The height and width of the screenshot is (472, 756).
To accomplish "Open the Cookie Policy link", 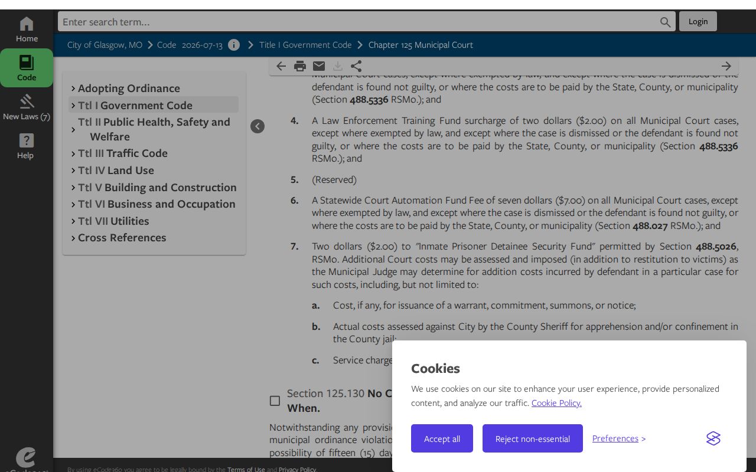I will [x=556, y=403].
